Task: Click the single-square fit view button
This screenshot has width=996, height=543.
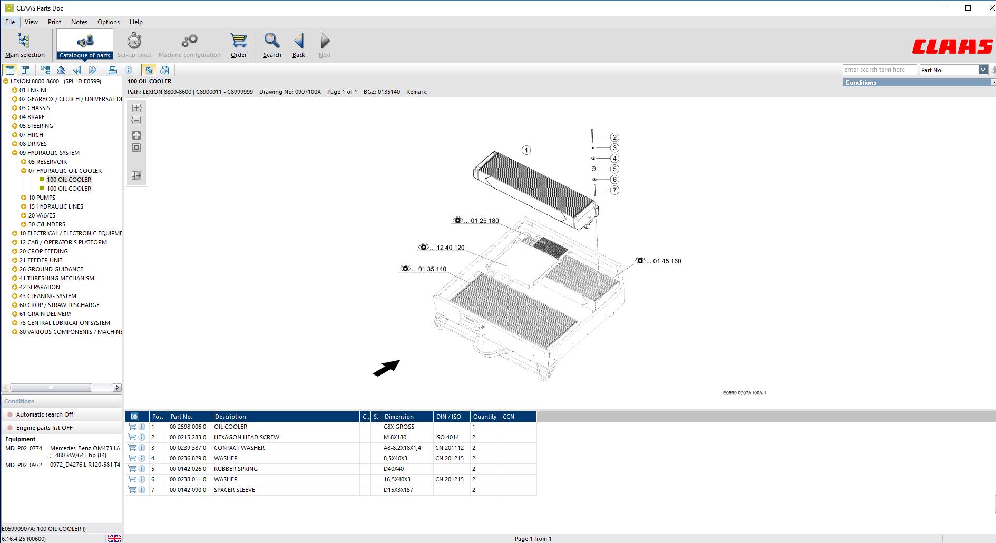Action: pyautogui.click(x=136, y=148)
